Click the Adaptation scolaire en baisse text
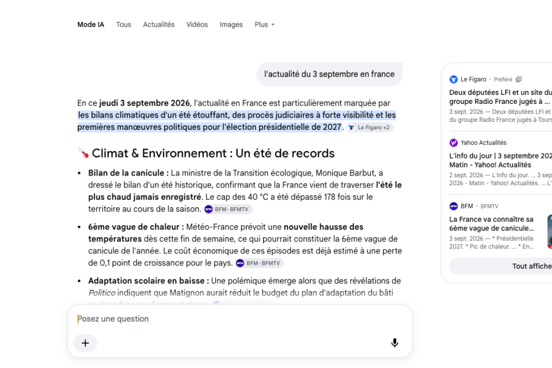This screenshot has width=552, height=368. [148, 281]
